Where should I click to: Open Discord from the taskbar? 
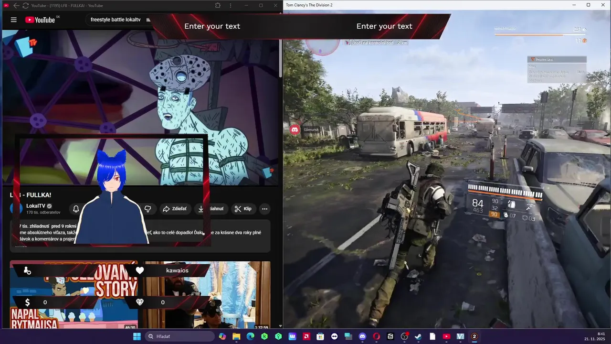pyautogui.click(x=362, y=336)
